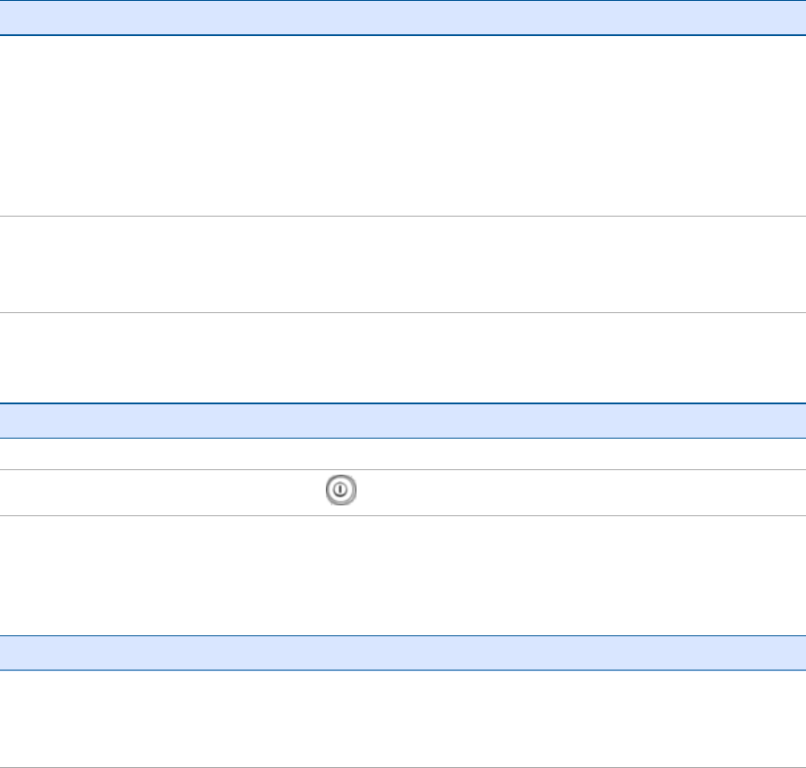Click dark blue line under bottom header bar
Image resolution: width=806 pixels, height=768 pixels.
(403, 670)
